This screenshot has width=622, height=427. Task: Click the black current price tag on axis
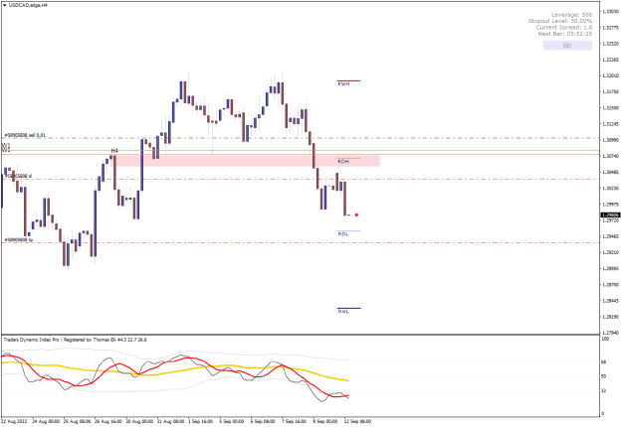click(610, 214)
